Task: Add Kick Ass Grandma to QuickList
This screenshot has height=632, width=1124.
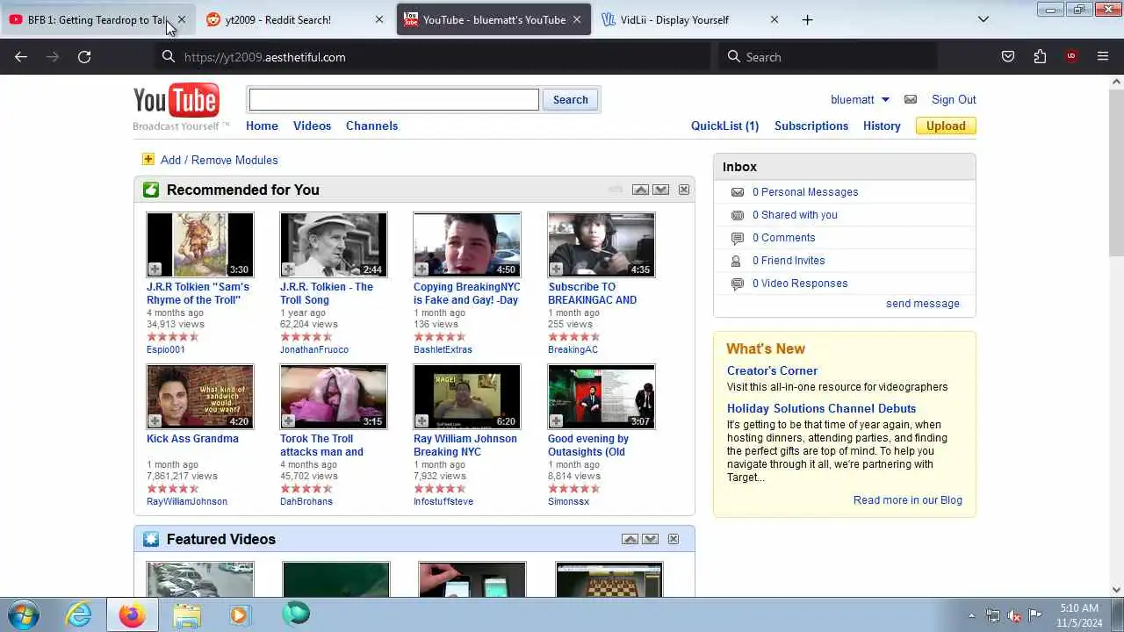Action: [155, 421]
